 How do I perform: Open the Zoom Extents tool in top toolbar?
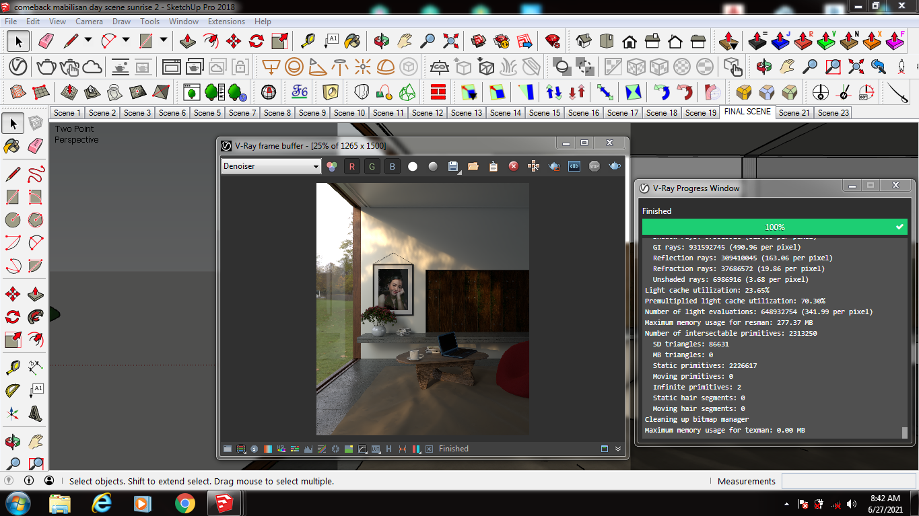(x=450, y=41)
